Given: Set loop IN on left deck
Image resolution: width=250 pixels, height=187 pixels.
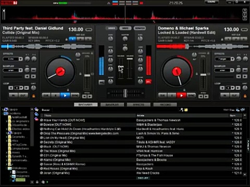Looking at the screenshot, I should click(13, 96).
